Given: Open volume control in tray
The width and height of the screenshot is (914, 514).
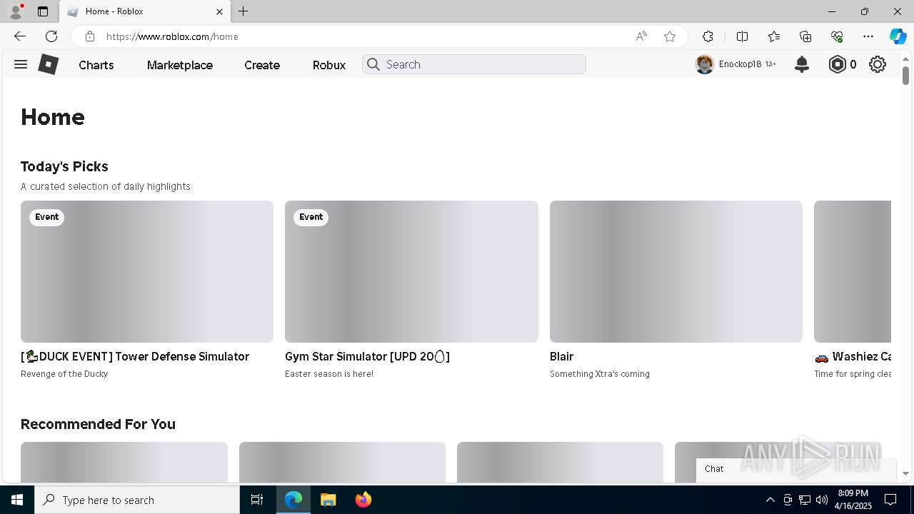Looking at the screenshot, I should coord(821,500).
